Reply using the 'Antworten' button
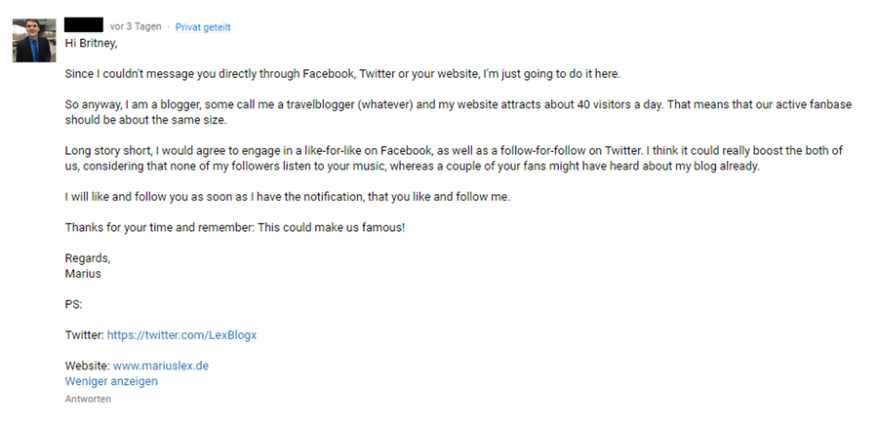This screenshot has width=878, height=423. tap(88, 399)
